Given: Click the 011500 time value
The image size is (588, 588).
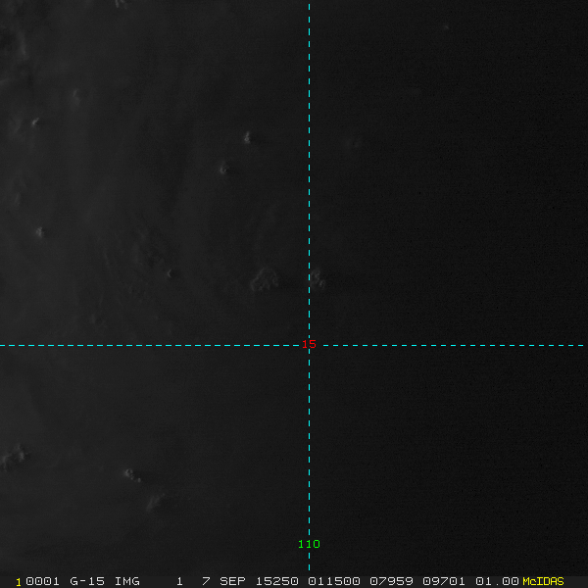Looking at the screenshot, I should pos(334,581).
